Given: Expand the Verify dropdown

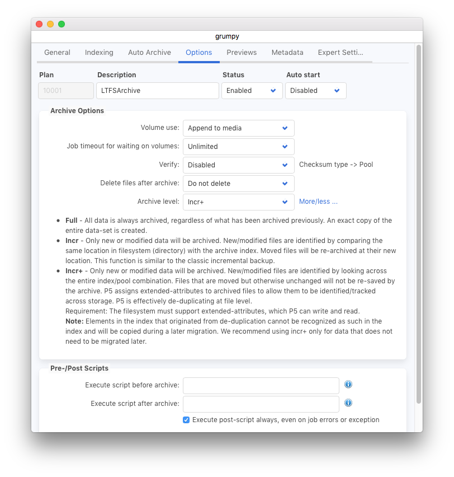Looking at the screenshot, I should point(238,165).
